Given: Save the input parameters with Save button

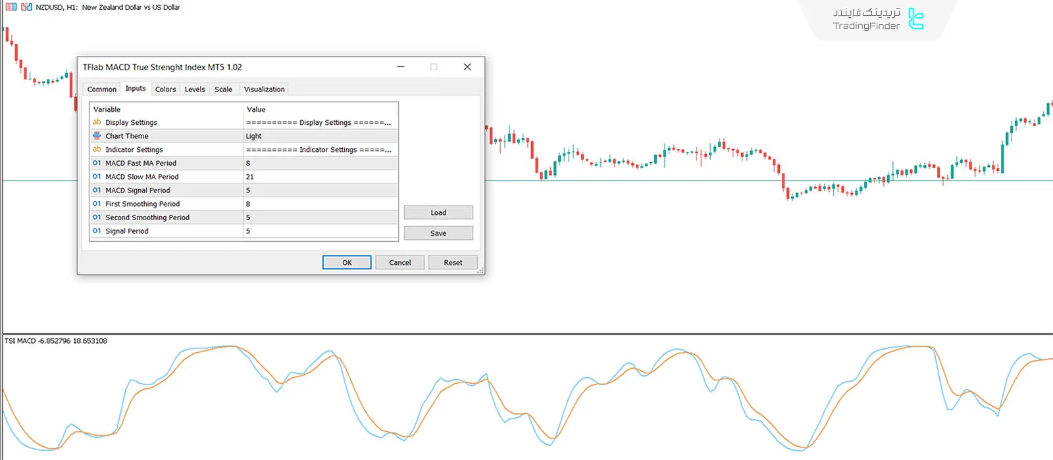Looking at the screenshot, I should pos(438,233).
